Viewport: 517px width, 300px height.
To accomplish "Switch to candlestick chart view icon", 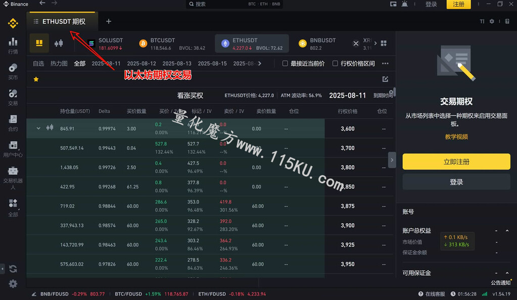I will click(x=59, y=43).
